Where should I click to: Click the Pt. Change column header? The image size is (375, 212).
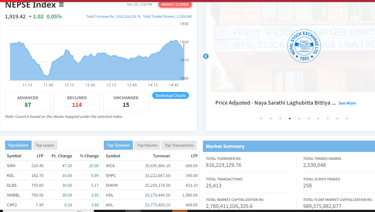pos(62,156)
